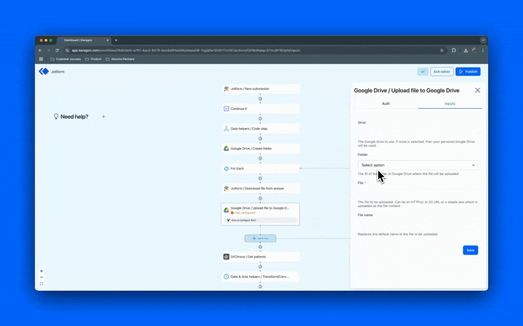Image resolution: width=523 pixels, height=326 pixels.
Task: Bookmark this page with the star icon
Action: pyautogui.click(x=442, y=50)
